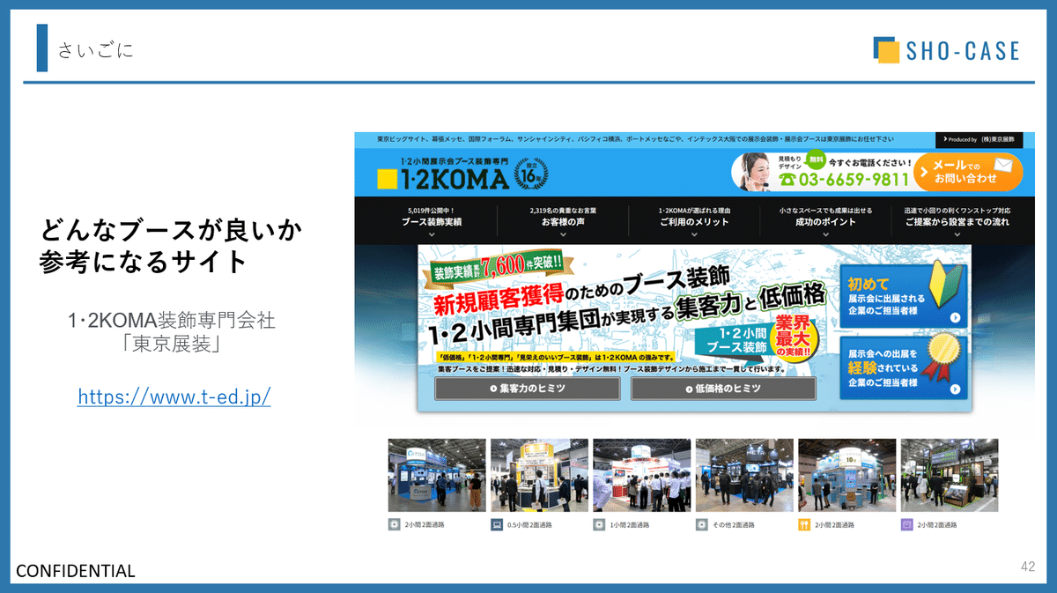The height and width of the screenshot is (593, 1057).
Task: Click the camera icon beside first 2小間2面通路 caption
Action: pyautogui.click(x=392, y=522)
